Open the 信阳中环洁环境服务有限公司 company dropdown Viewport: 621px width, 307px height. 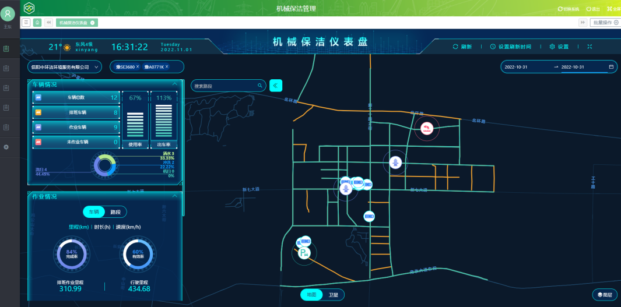[x=64, y=67]
